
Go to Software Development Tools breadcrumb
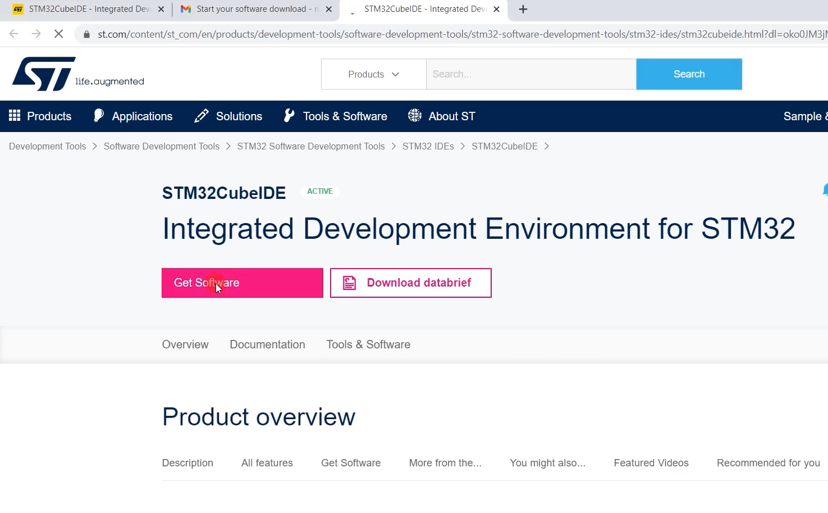tap(162, 146)
